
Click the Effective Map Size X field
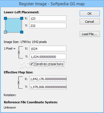point(48,79)
